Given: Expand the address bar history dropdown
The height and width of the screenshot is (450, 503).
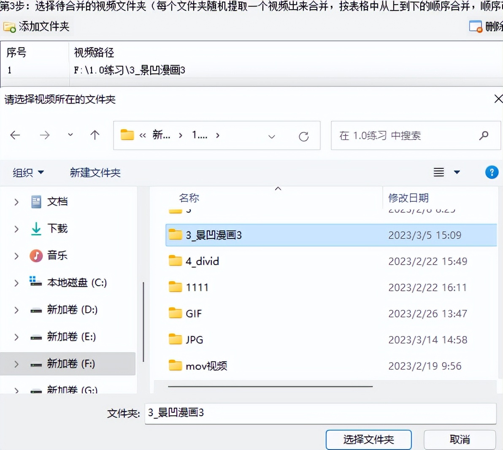Looking at the screenshot, I should (272, 137).
